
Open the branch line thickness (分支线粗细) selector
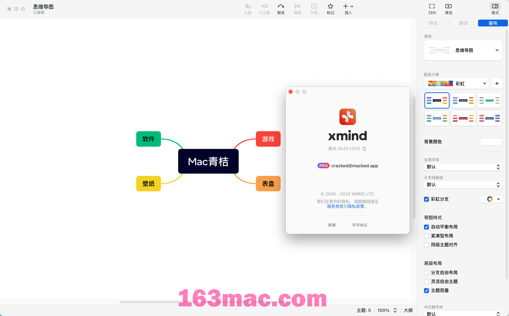coord(463,185)
